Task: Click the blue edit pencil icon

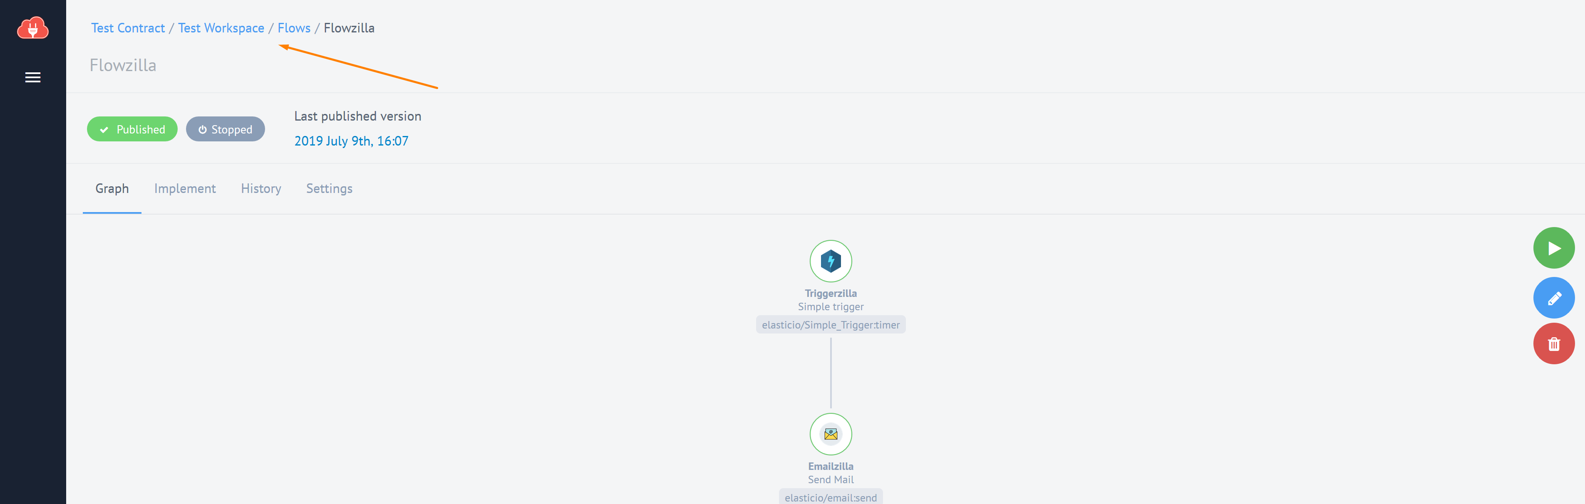Action: coord(1556,297)
